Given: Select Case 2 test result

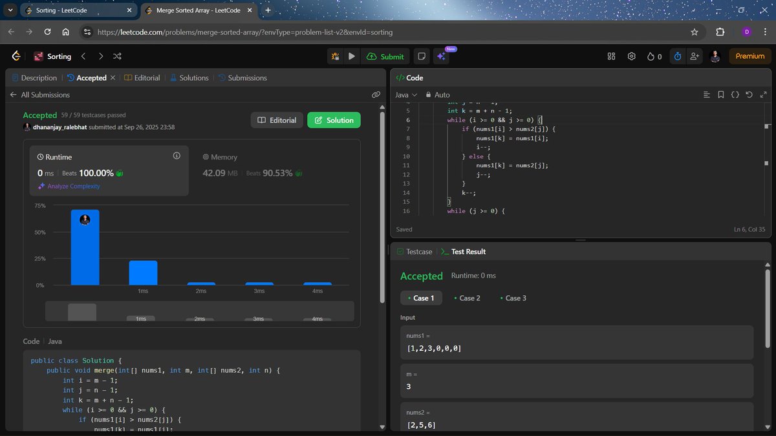Looking at the screenshot, I should click(467, 298).
